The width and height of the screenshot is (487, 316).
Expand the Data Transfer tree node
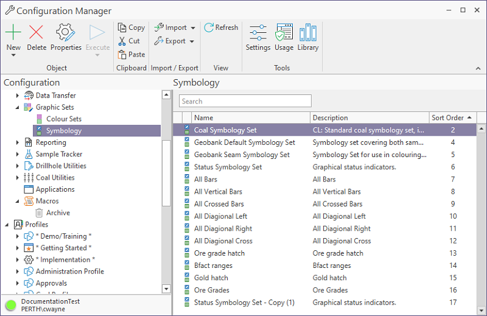pos(18,96)
